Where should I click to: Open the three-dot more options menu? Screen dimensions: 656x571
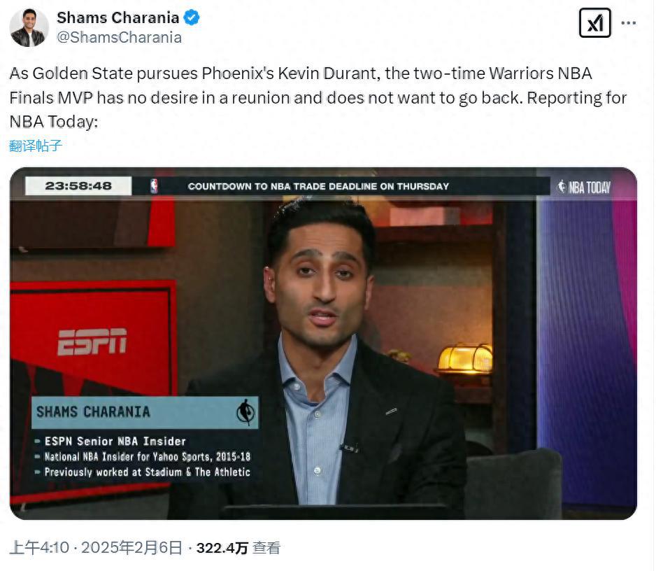pos(629,23)
